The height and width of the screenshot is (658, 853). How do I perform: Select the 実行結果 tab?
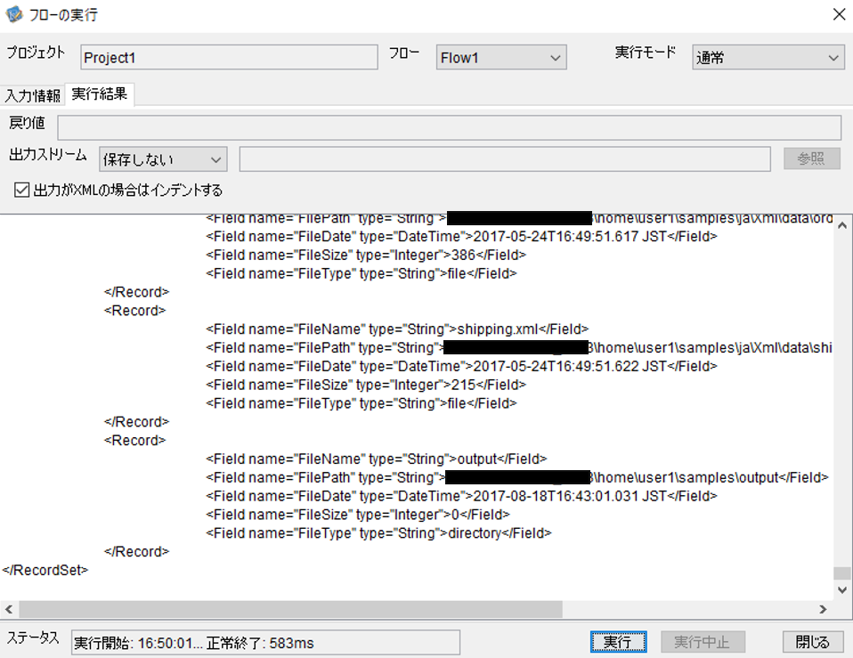click(x=100, y=94)
